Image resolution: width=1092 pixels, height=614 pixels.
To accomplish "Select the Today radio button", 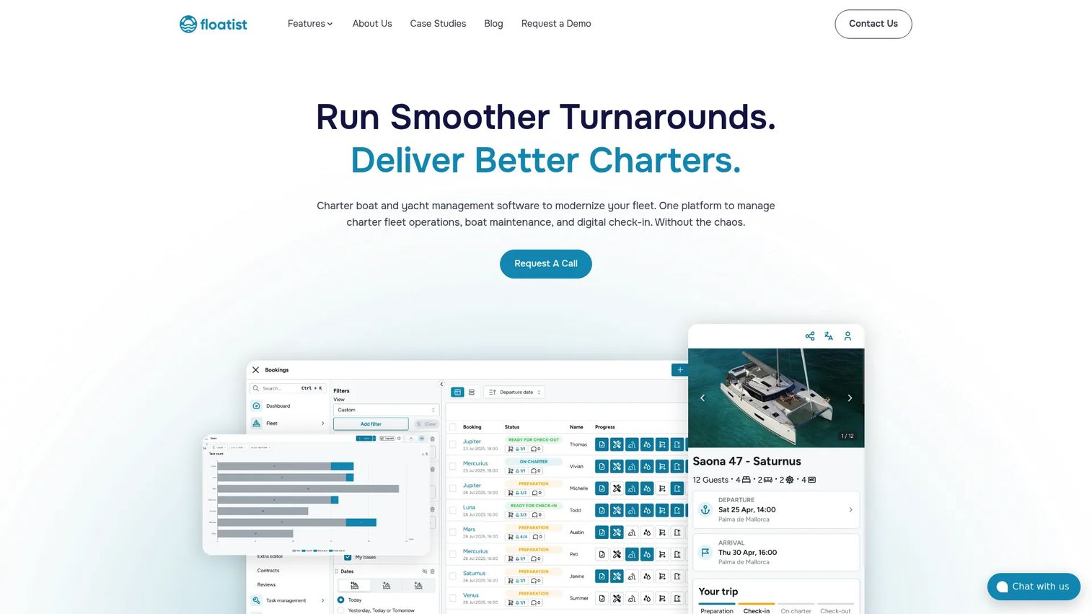I will pos(341,600).
